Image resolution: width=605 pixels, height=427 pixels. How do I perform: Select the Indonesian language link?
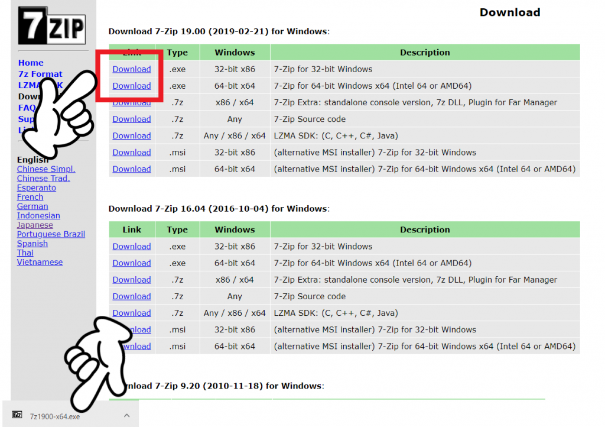(x=38, y=215)
